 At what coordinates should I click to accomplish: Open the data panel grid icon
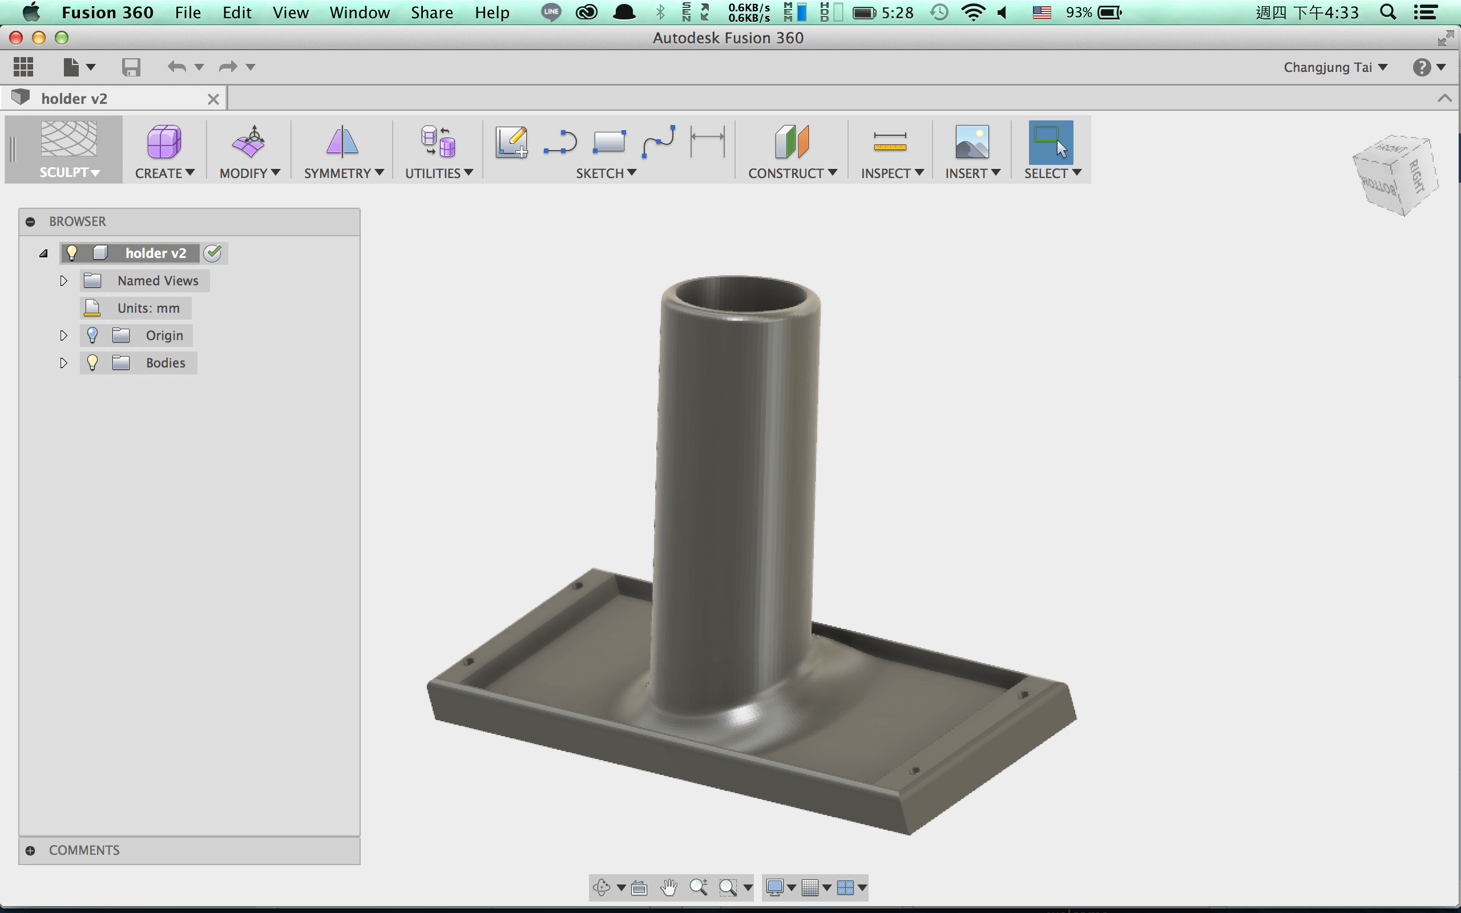point(23,67)
